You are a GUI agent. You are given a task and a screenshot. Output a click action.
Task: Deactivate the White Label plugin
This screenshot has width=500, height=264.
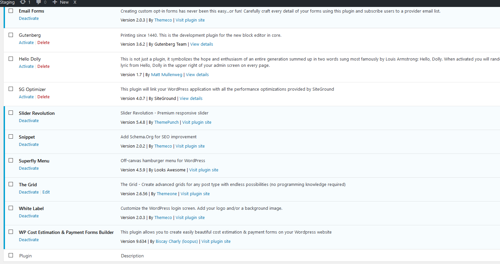29,216
